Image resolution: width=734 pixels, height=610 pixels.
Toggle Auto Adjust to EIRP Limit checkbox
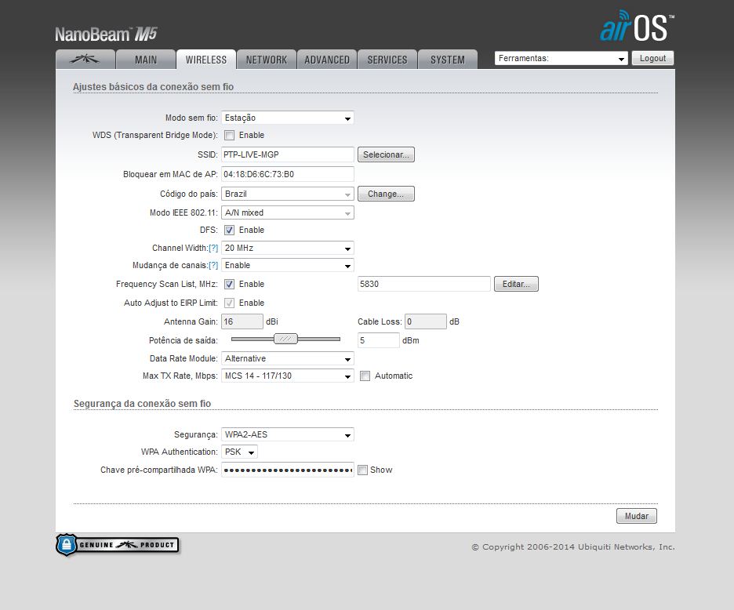(x=229, y=303)
